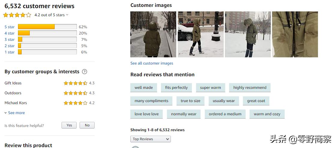Filter by 4 star reviews link

[x=10, y=33]
